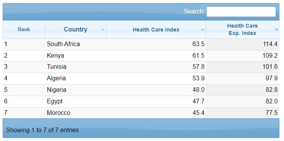Sort by Health Care Exp. Index header
Screen dimensions: 284x141
(x=242, y=30)
